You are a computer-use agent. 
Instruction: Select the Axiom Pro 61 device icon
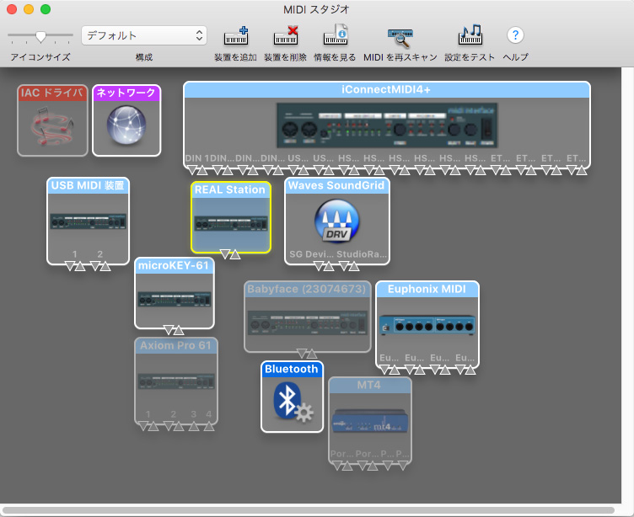(x=176, y=381)
